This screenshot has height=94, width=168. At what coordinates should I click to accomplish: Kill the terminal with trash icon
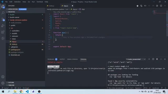(x=157, y=59)
